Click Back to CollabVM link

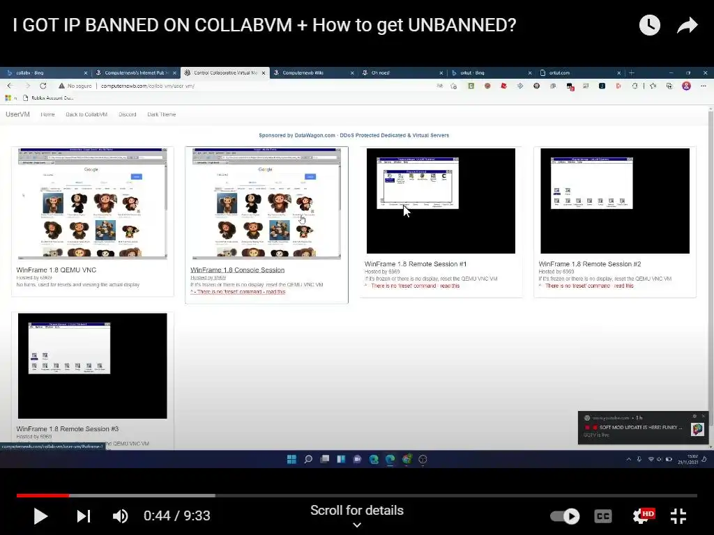coord(86,114)
